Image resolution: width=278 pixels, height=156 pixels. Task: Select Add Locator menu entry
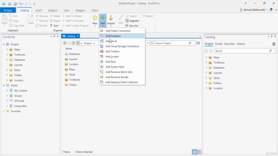pos(122,56)
